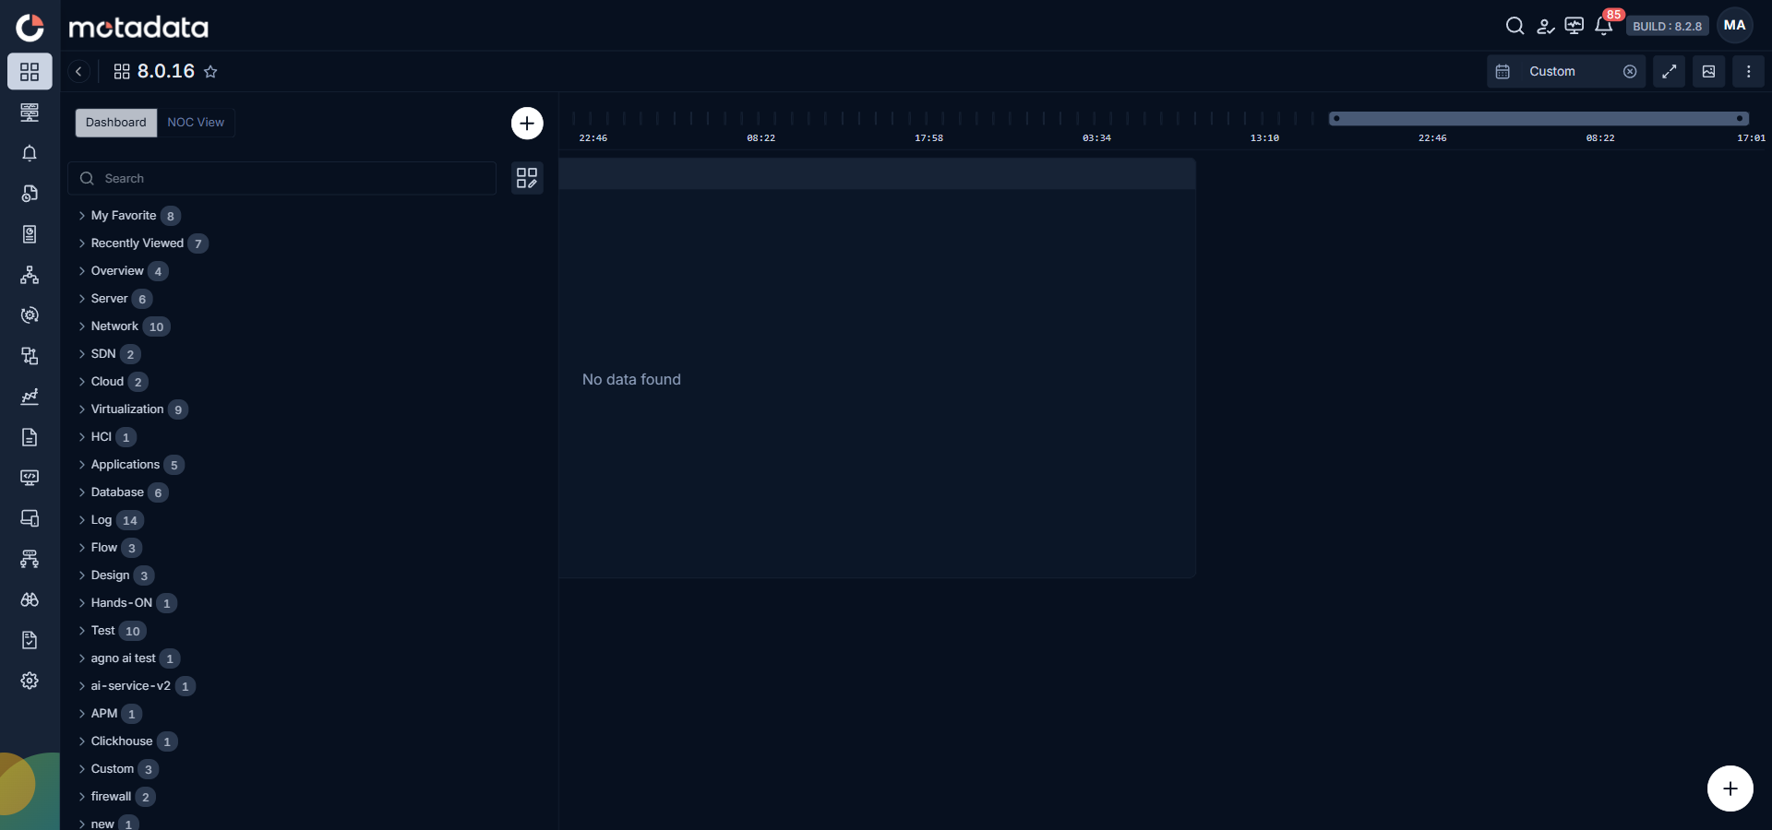
Task: Click the health monitor screen icon in header
Action: click(1574, 26)
